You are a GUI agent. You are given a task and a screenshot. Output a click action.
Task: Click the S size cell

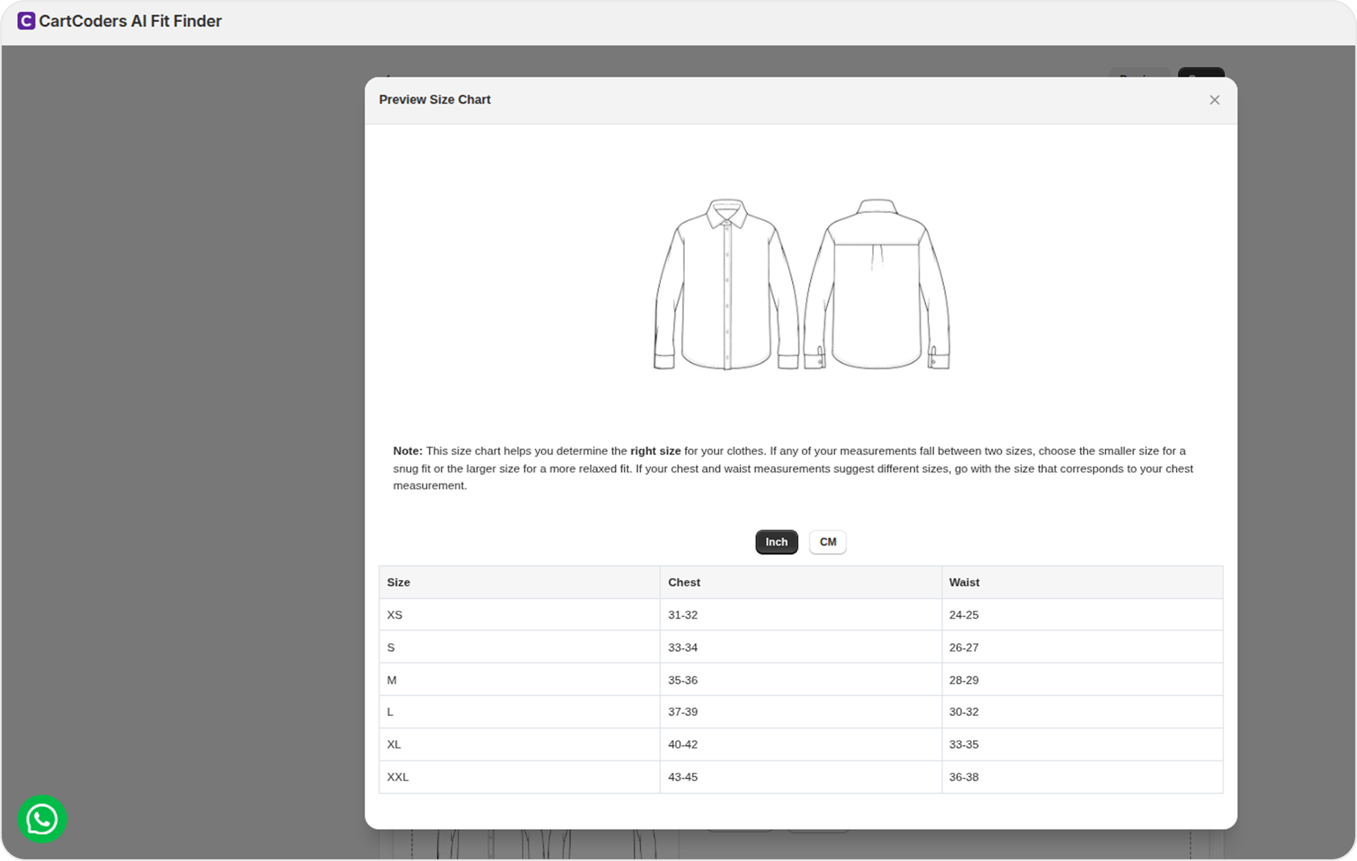(x=391, y=648)
